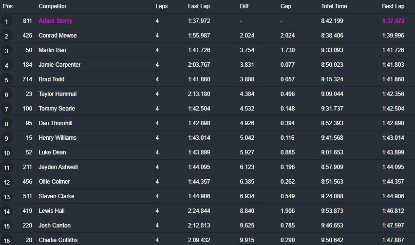Click the Gap column header
This screenshot has width=415, height=245.
[x=286, y=6]
